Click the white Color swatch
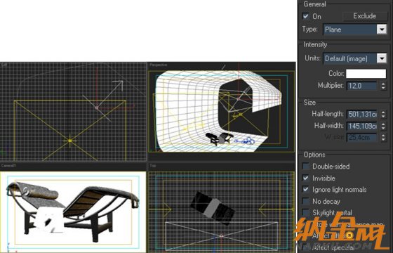 366,74
